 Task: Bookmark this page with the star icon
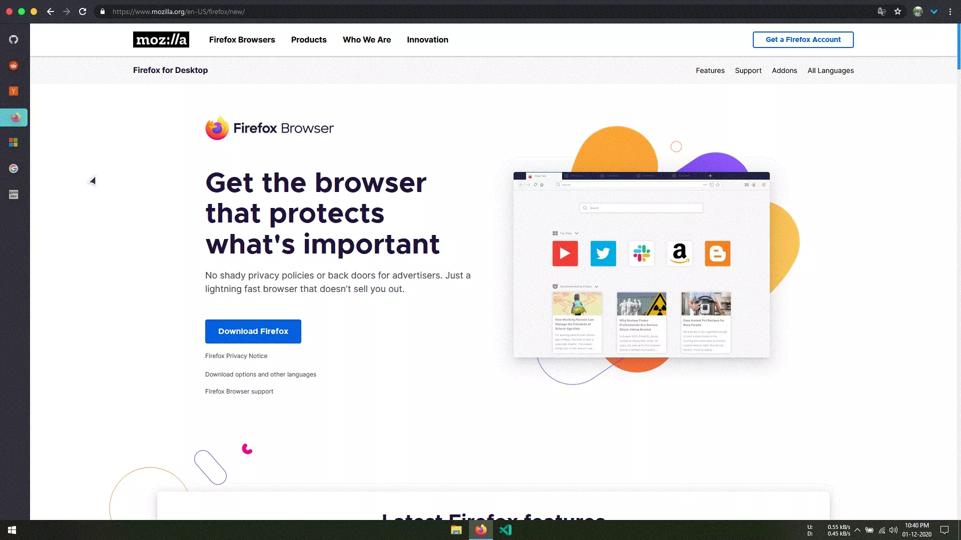point(898,11)
